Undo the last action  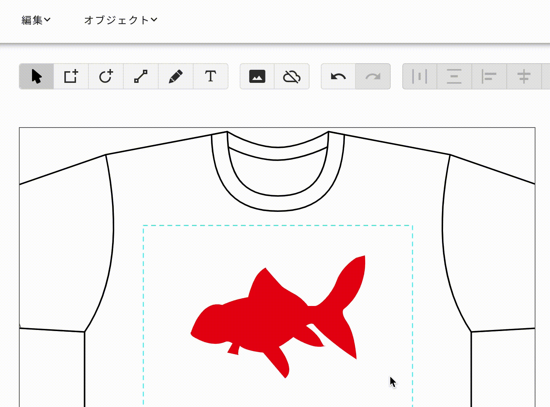coord(338,77)
